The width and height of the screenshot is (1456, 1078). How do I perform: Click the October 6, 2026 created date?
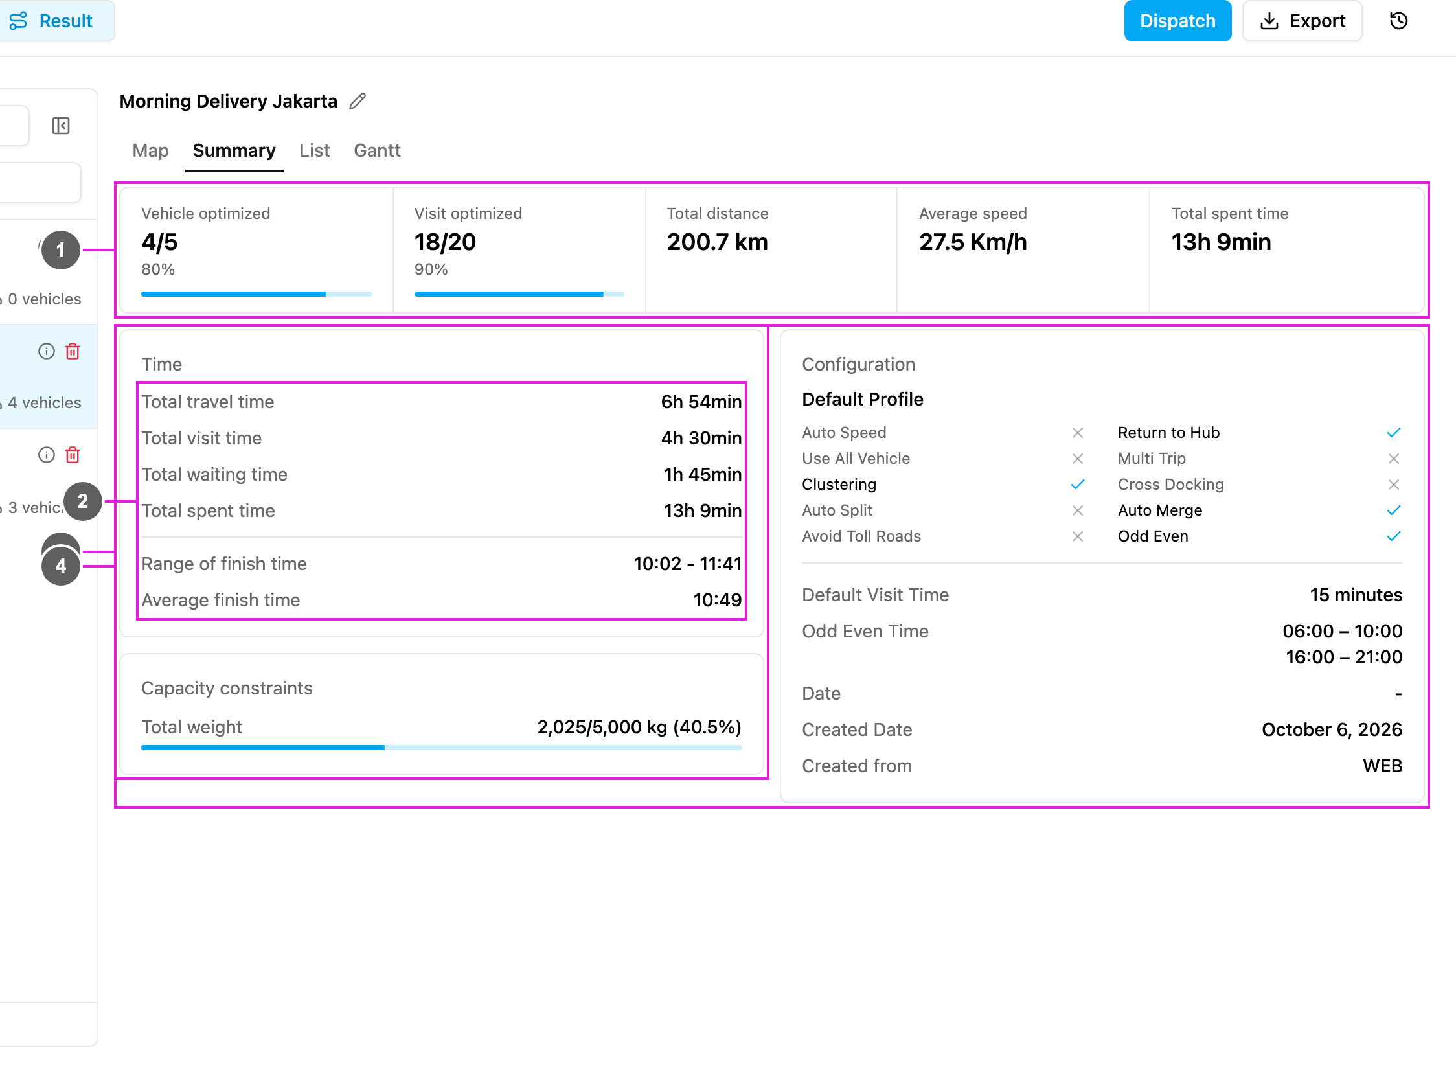point(1332,729)
